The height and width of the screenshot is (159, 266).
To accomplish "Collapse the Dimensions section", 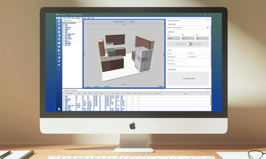I will click(x=207, y=32).
